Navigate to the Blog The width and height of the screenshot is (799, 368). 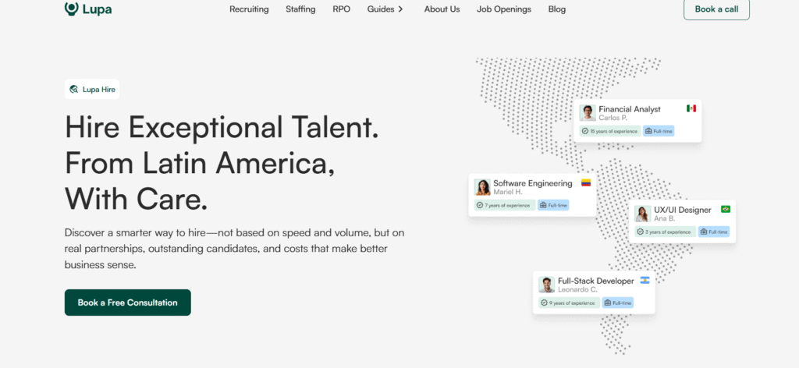coord(557,9)
